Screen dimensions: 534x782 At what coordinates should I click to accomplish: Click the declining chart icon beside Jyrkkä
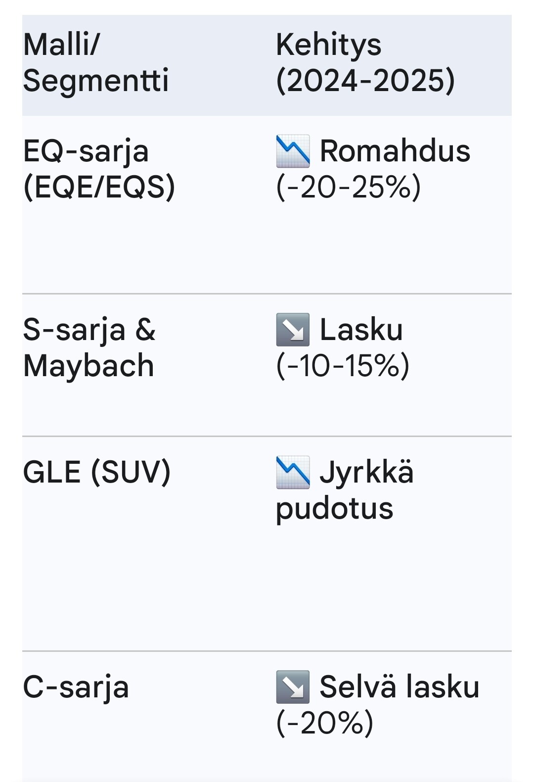293,472
